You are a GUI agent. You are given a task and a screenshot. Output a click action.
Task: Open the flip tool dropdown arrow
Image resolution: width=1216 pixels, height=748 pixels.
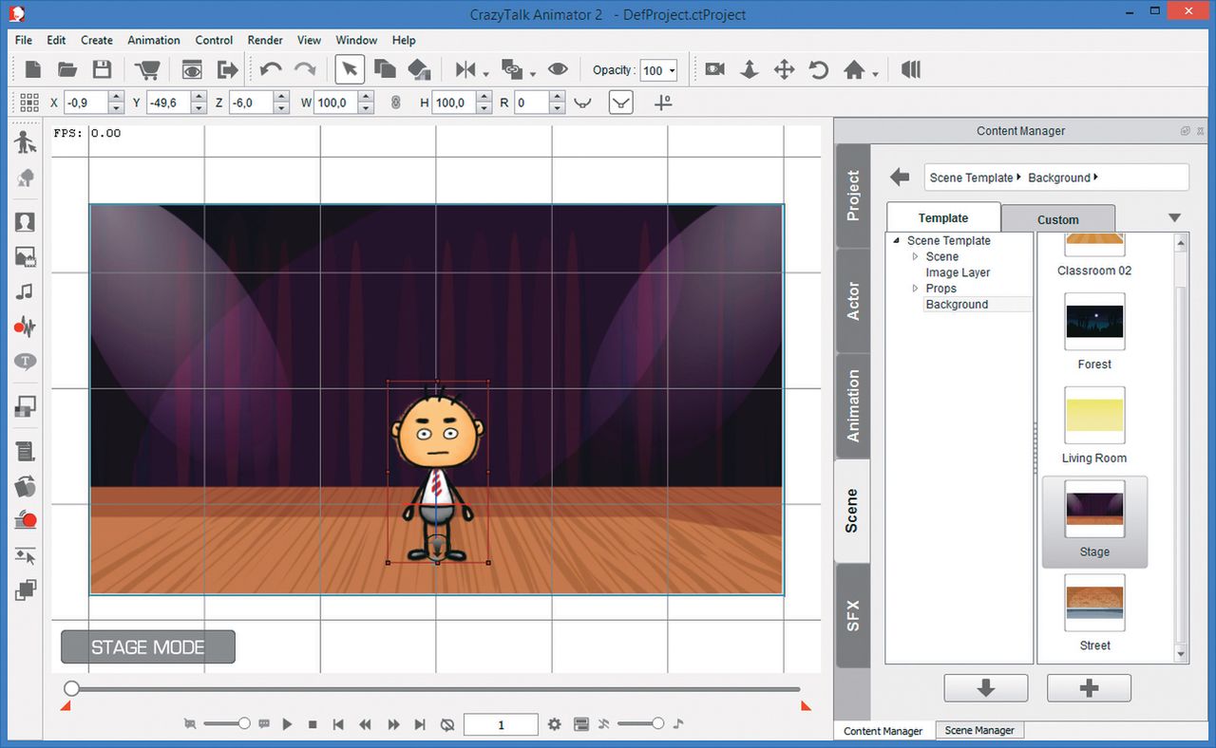coord(485,74)
